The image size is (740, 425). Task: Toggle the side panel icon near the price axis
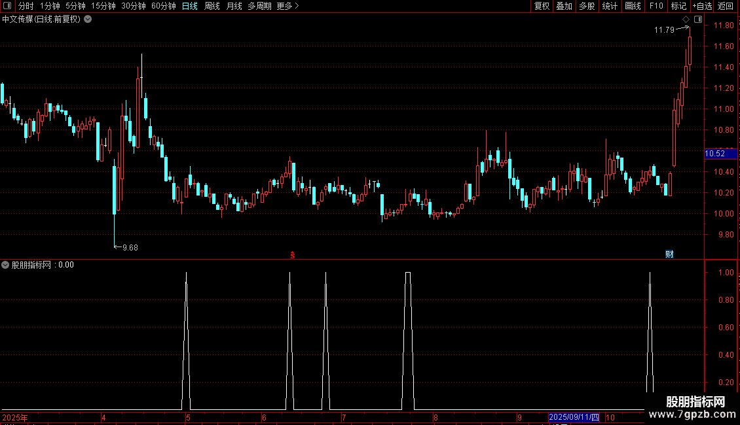pyautogui.click(x=698, y=20)
